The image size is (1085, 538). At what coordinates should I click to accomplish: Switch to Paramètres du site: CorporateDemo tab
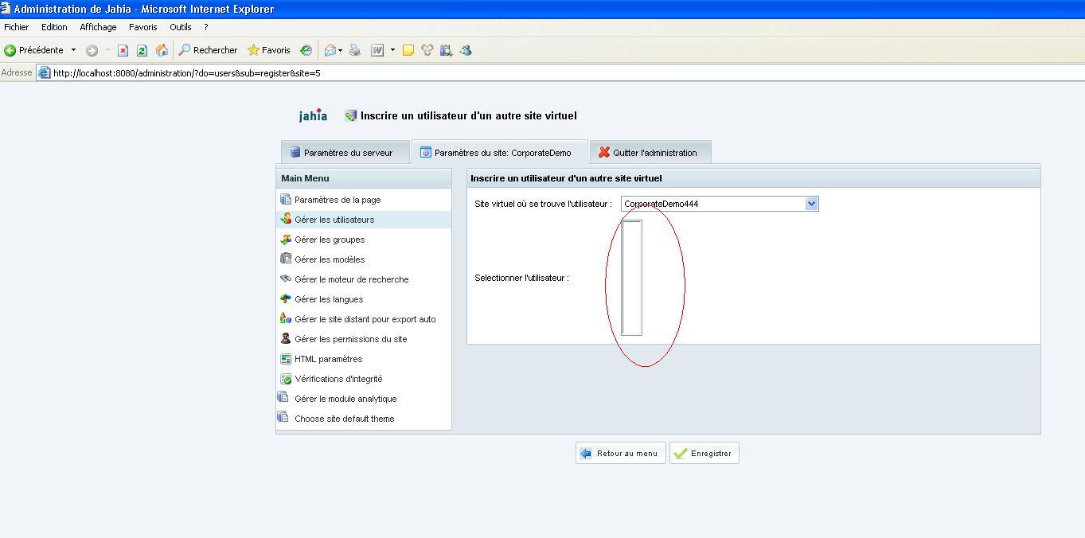(x=500, y=153)
